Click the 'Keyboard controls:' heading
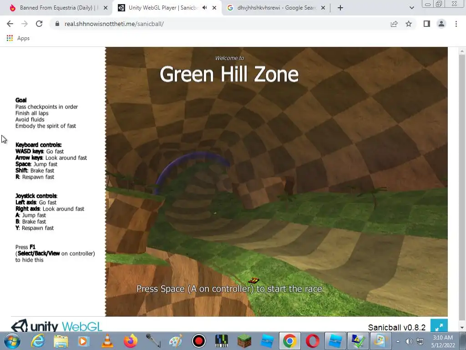466x350 pixels. 38,145
